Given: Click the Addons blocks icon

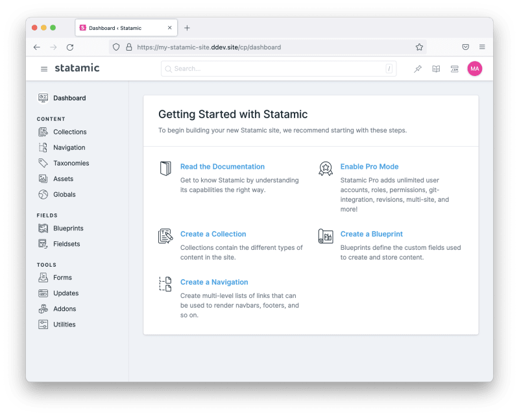Looking at the screenshot, I should point(43,309).
